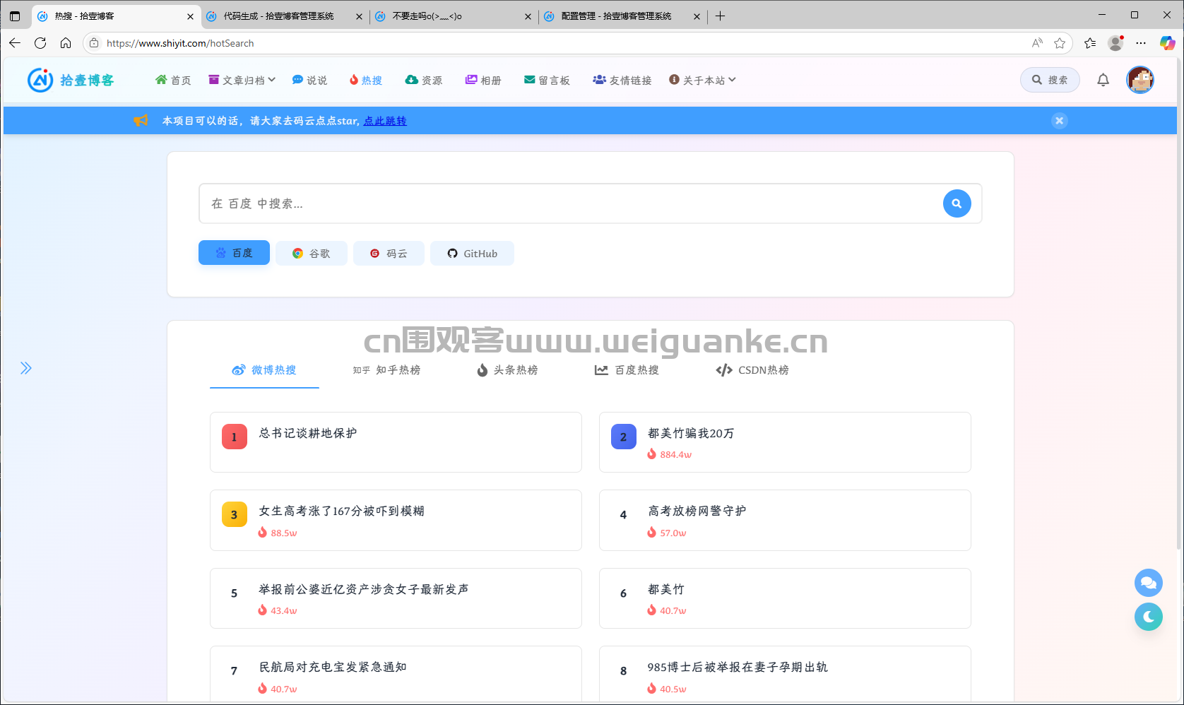Switch to the CSDN热榜 tab
Screen dimensions: 1184x705
(x=752, y=370)
